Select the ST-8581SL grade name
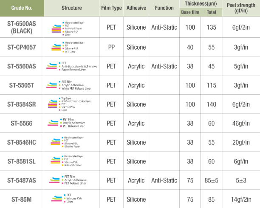260x208 pixels. (22, 161)
